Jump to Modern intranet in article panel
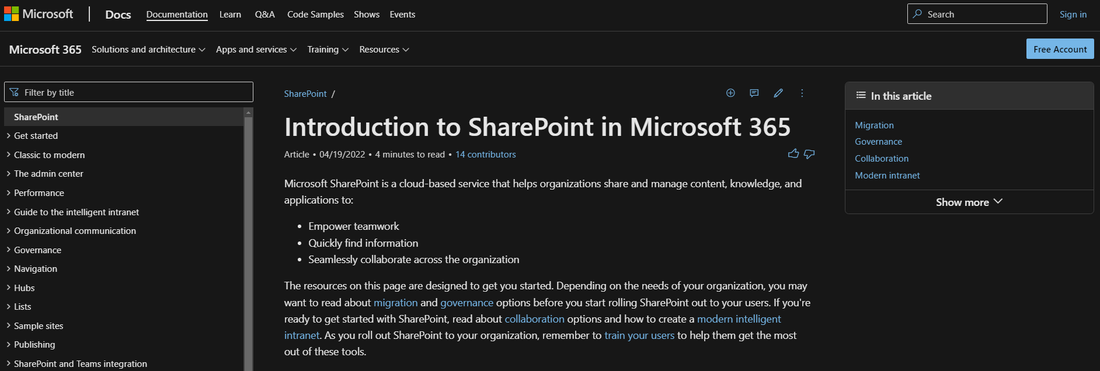The height and width of the screenshot is (371, 1100). click(x=887, y=176)
